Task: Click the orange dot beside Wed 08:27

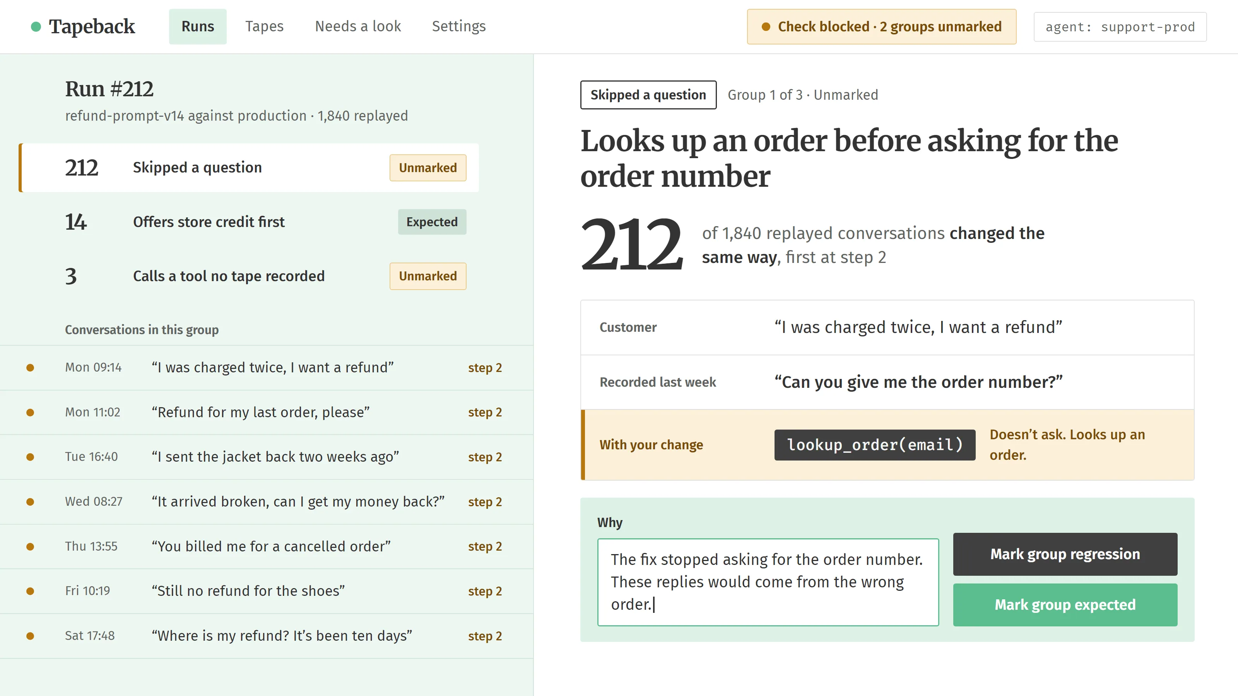Action: pos(30,502)
